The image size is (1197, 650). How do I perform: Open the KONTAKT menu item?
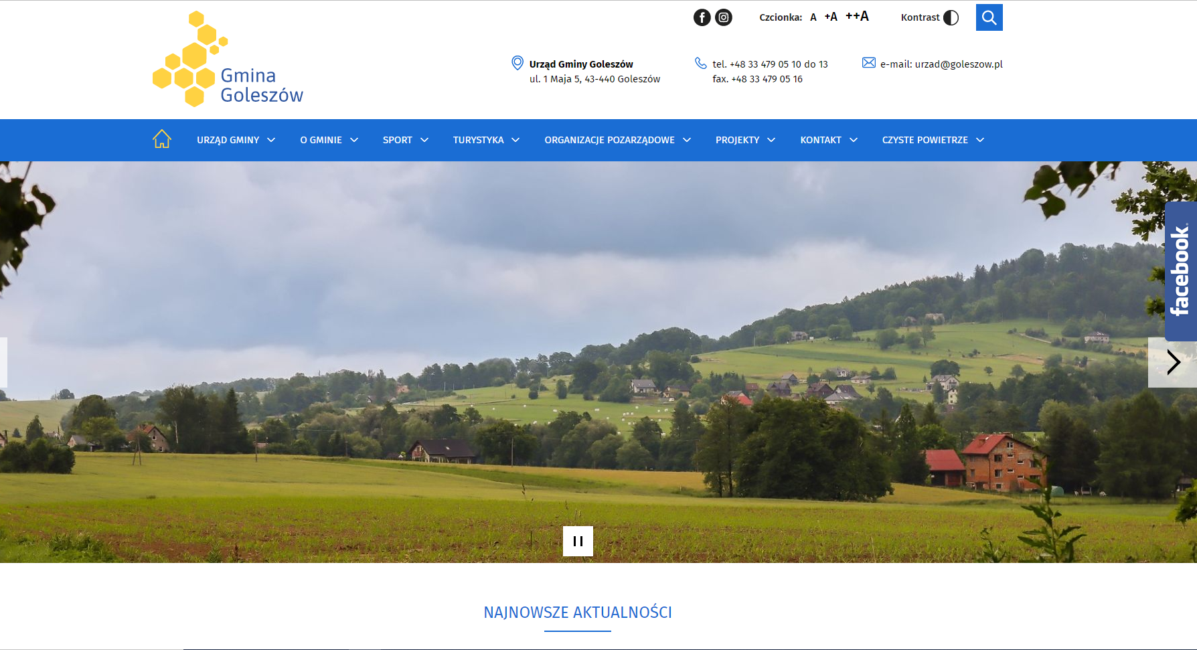[x=821, y=140]
